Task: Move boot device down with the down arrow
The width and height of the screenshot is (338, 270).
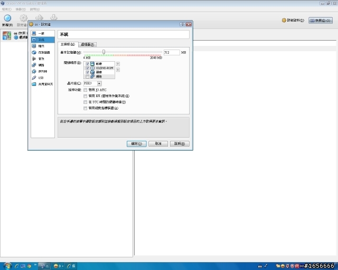Action: coord(118,70)
